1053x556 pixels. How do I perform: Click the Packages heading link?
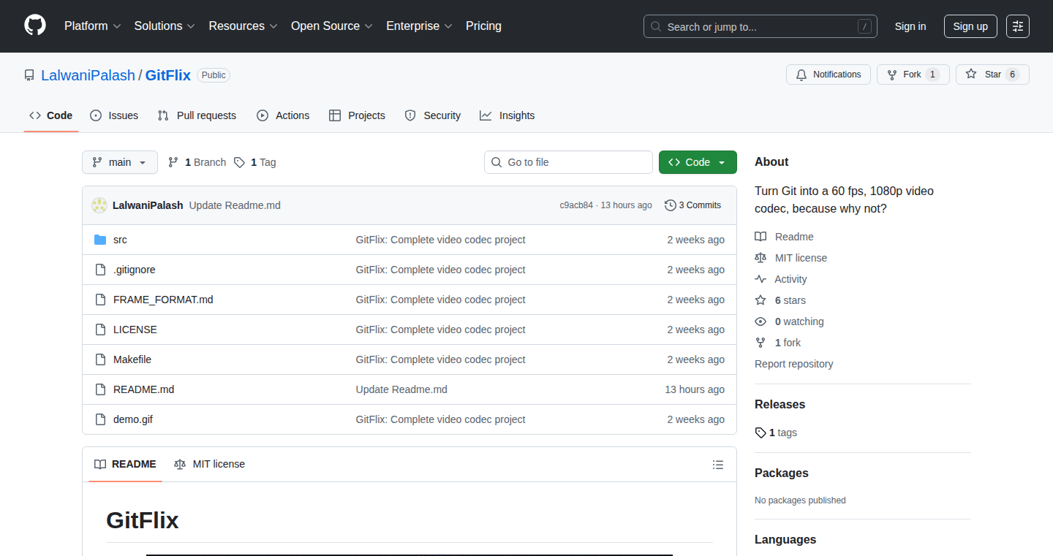[782, 473]
